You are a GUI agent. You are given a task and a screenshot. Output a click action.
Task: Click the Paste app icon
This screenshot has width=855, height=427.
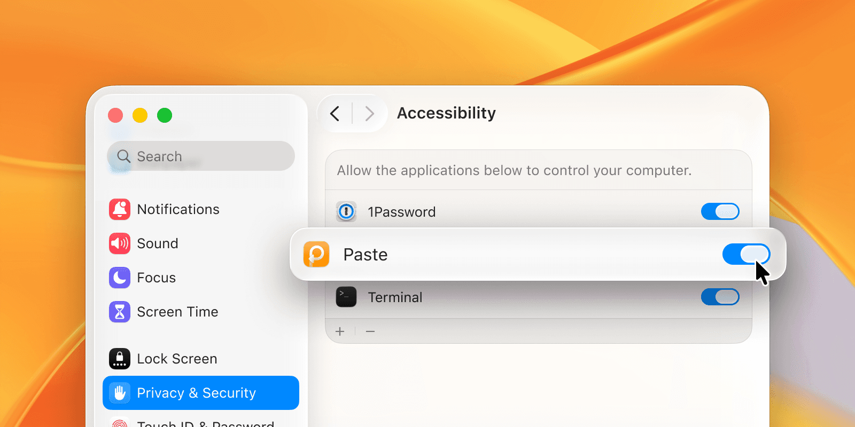[316, 255]
